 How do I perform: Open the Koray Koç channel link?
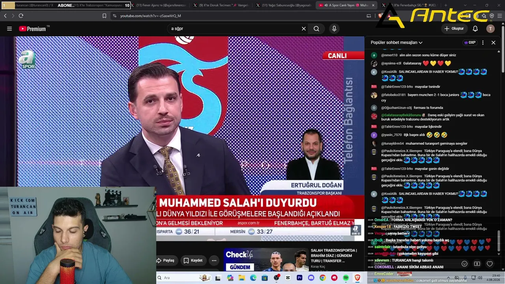pyautogui.click(x=319, y=267)
